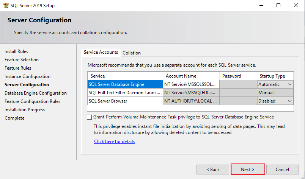Click the SQL Server Setup title bar icon
The width and height of the screenshot is (305, 179).
click(x=6, y=5)
